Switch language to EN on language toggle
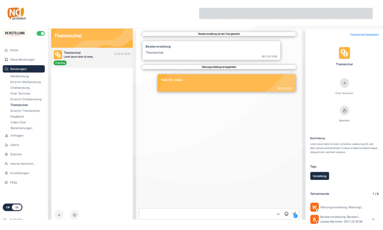 (8, 207)
